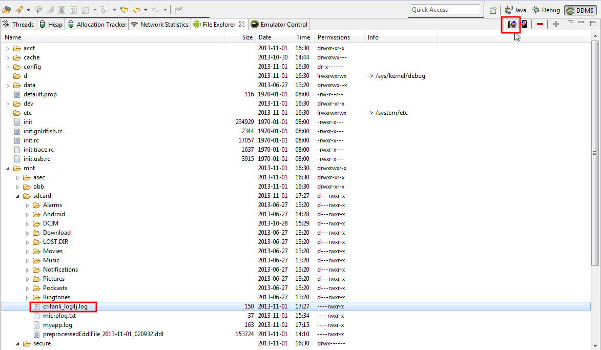Open the Allocation Tracker tab
The width and height of the screenshot is (601, 350).
[x=97, y=24]
